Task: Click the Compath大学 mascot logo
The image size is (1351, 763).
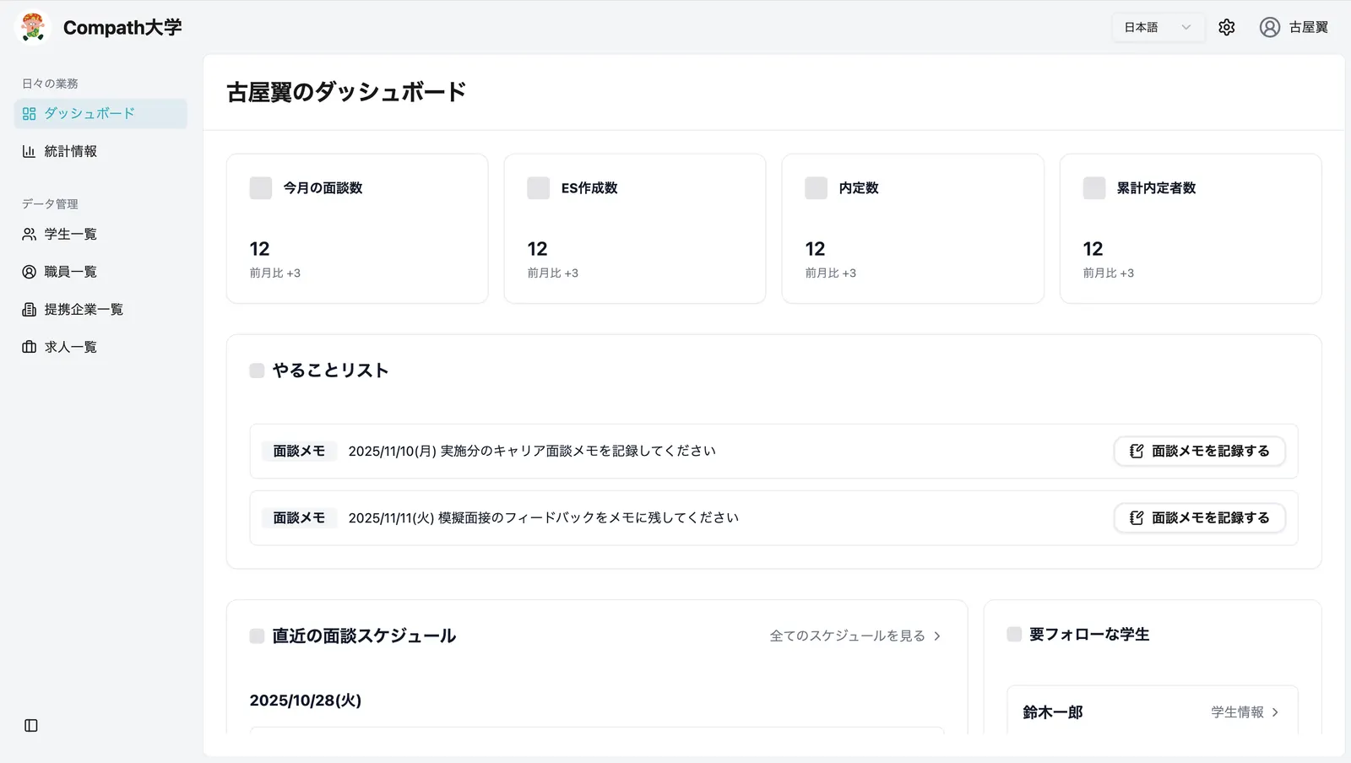Action: 33,27
